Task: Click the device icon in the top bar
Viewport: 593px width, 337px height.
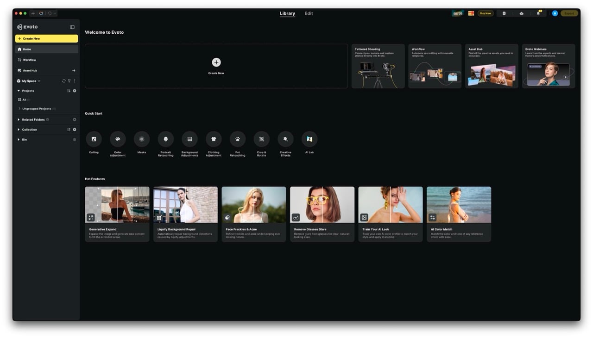Action: 504,13
